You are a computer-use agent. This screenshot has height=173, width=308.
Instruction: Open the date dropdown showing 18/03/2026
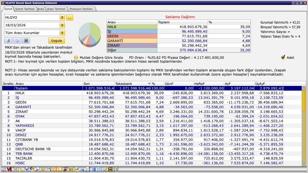[x=62, y=25]
